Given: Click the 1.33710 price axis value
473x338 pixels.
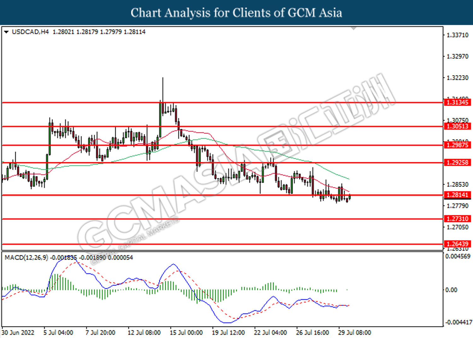Looking at the screenshot, I should tap(458, 35).
